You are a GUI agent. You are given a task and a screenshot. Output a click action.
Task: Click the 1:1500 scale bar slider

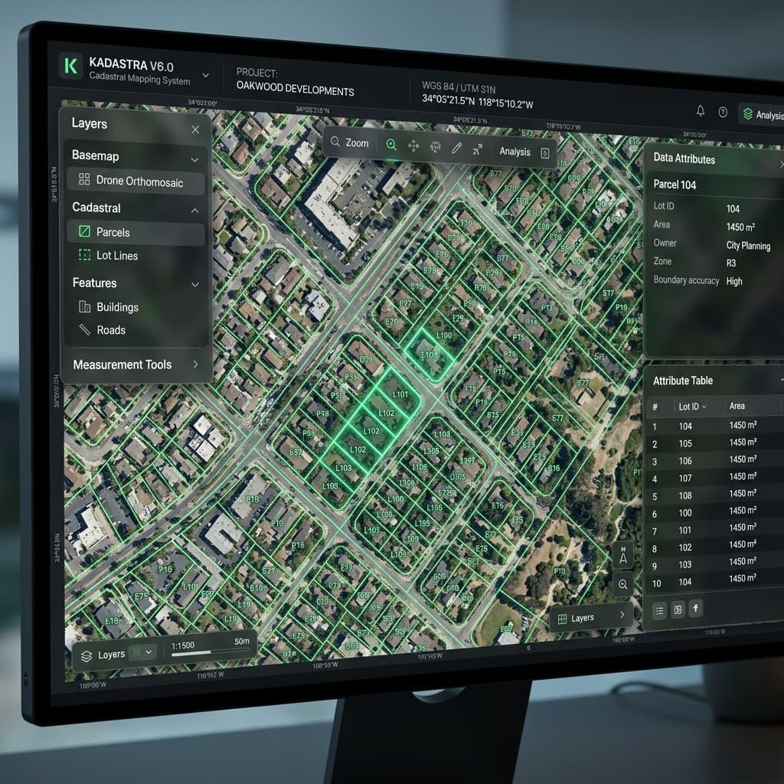209,652
